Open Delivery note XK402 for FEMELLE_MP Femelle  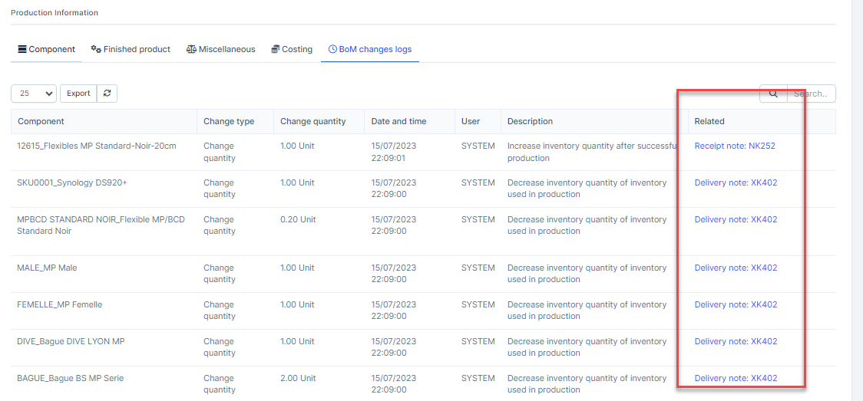736,304
